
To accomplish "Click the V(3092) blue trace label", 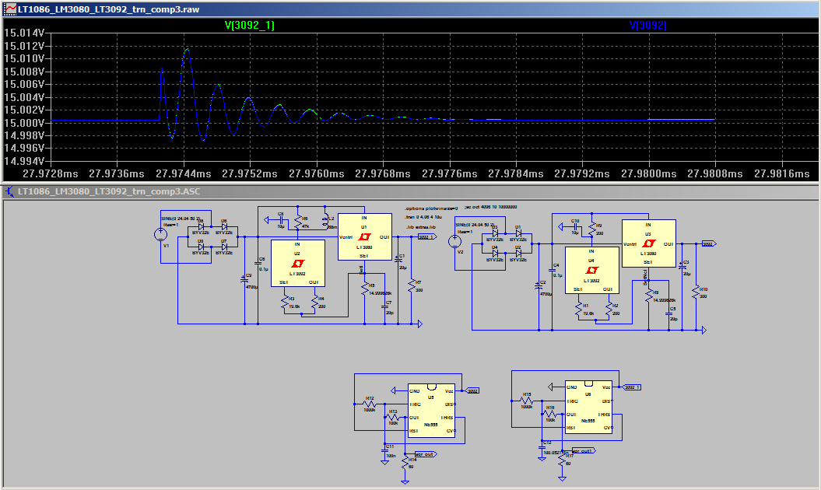I will (x=647, y=25).
